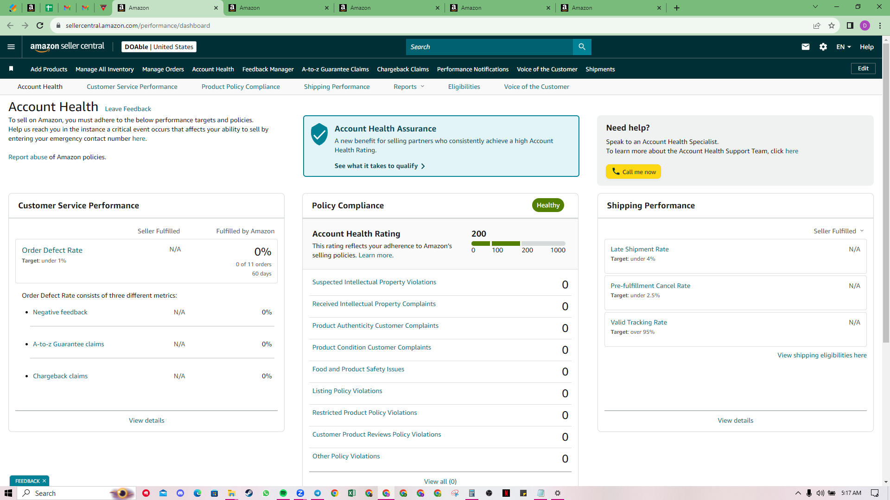Click the Call me now button
This screenshot has width=890, height=500.
tap(633, 172)
